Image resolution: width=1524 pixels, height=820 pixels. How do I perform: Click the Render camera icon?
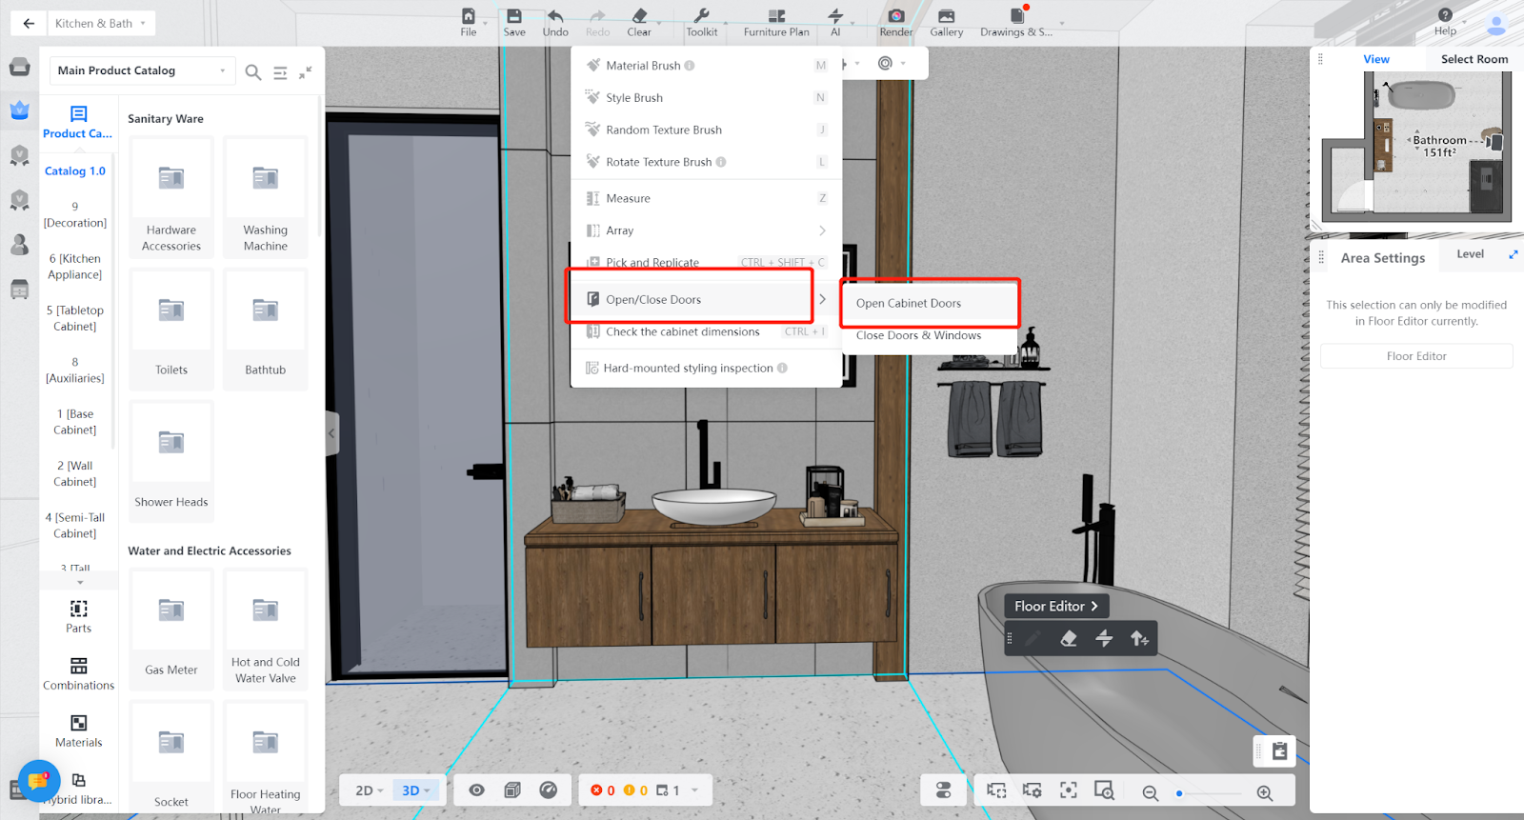895,16
